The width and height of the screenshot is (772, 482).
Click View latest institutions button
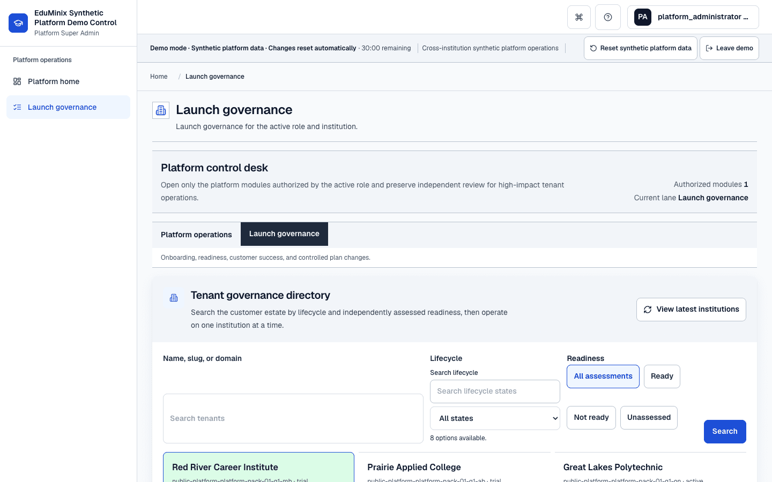coord(691,310)
